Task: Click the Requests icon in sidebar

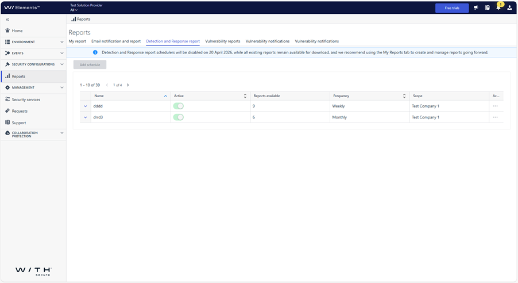Action: [x=7, y=111]
